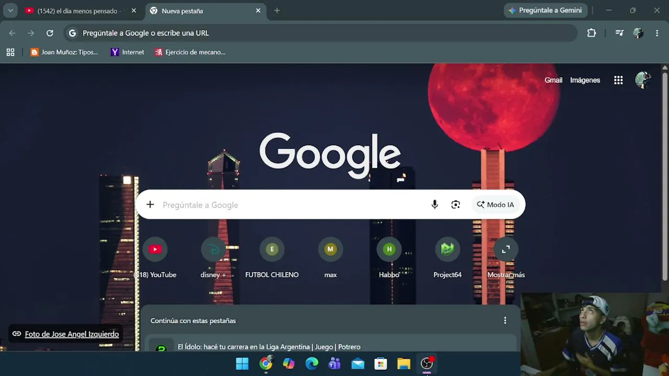Open the bookmarks bar apps grid
Viewport: 669px width, 376px height.
(10, 52)
